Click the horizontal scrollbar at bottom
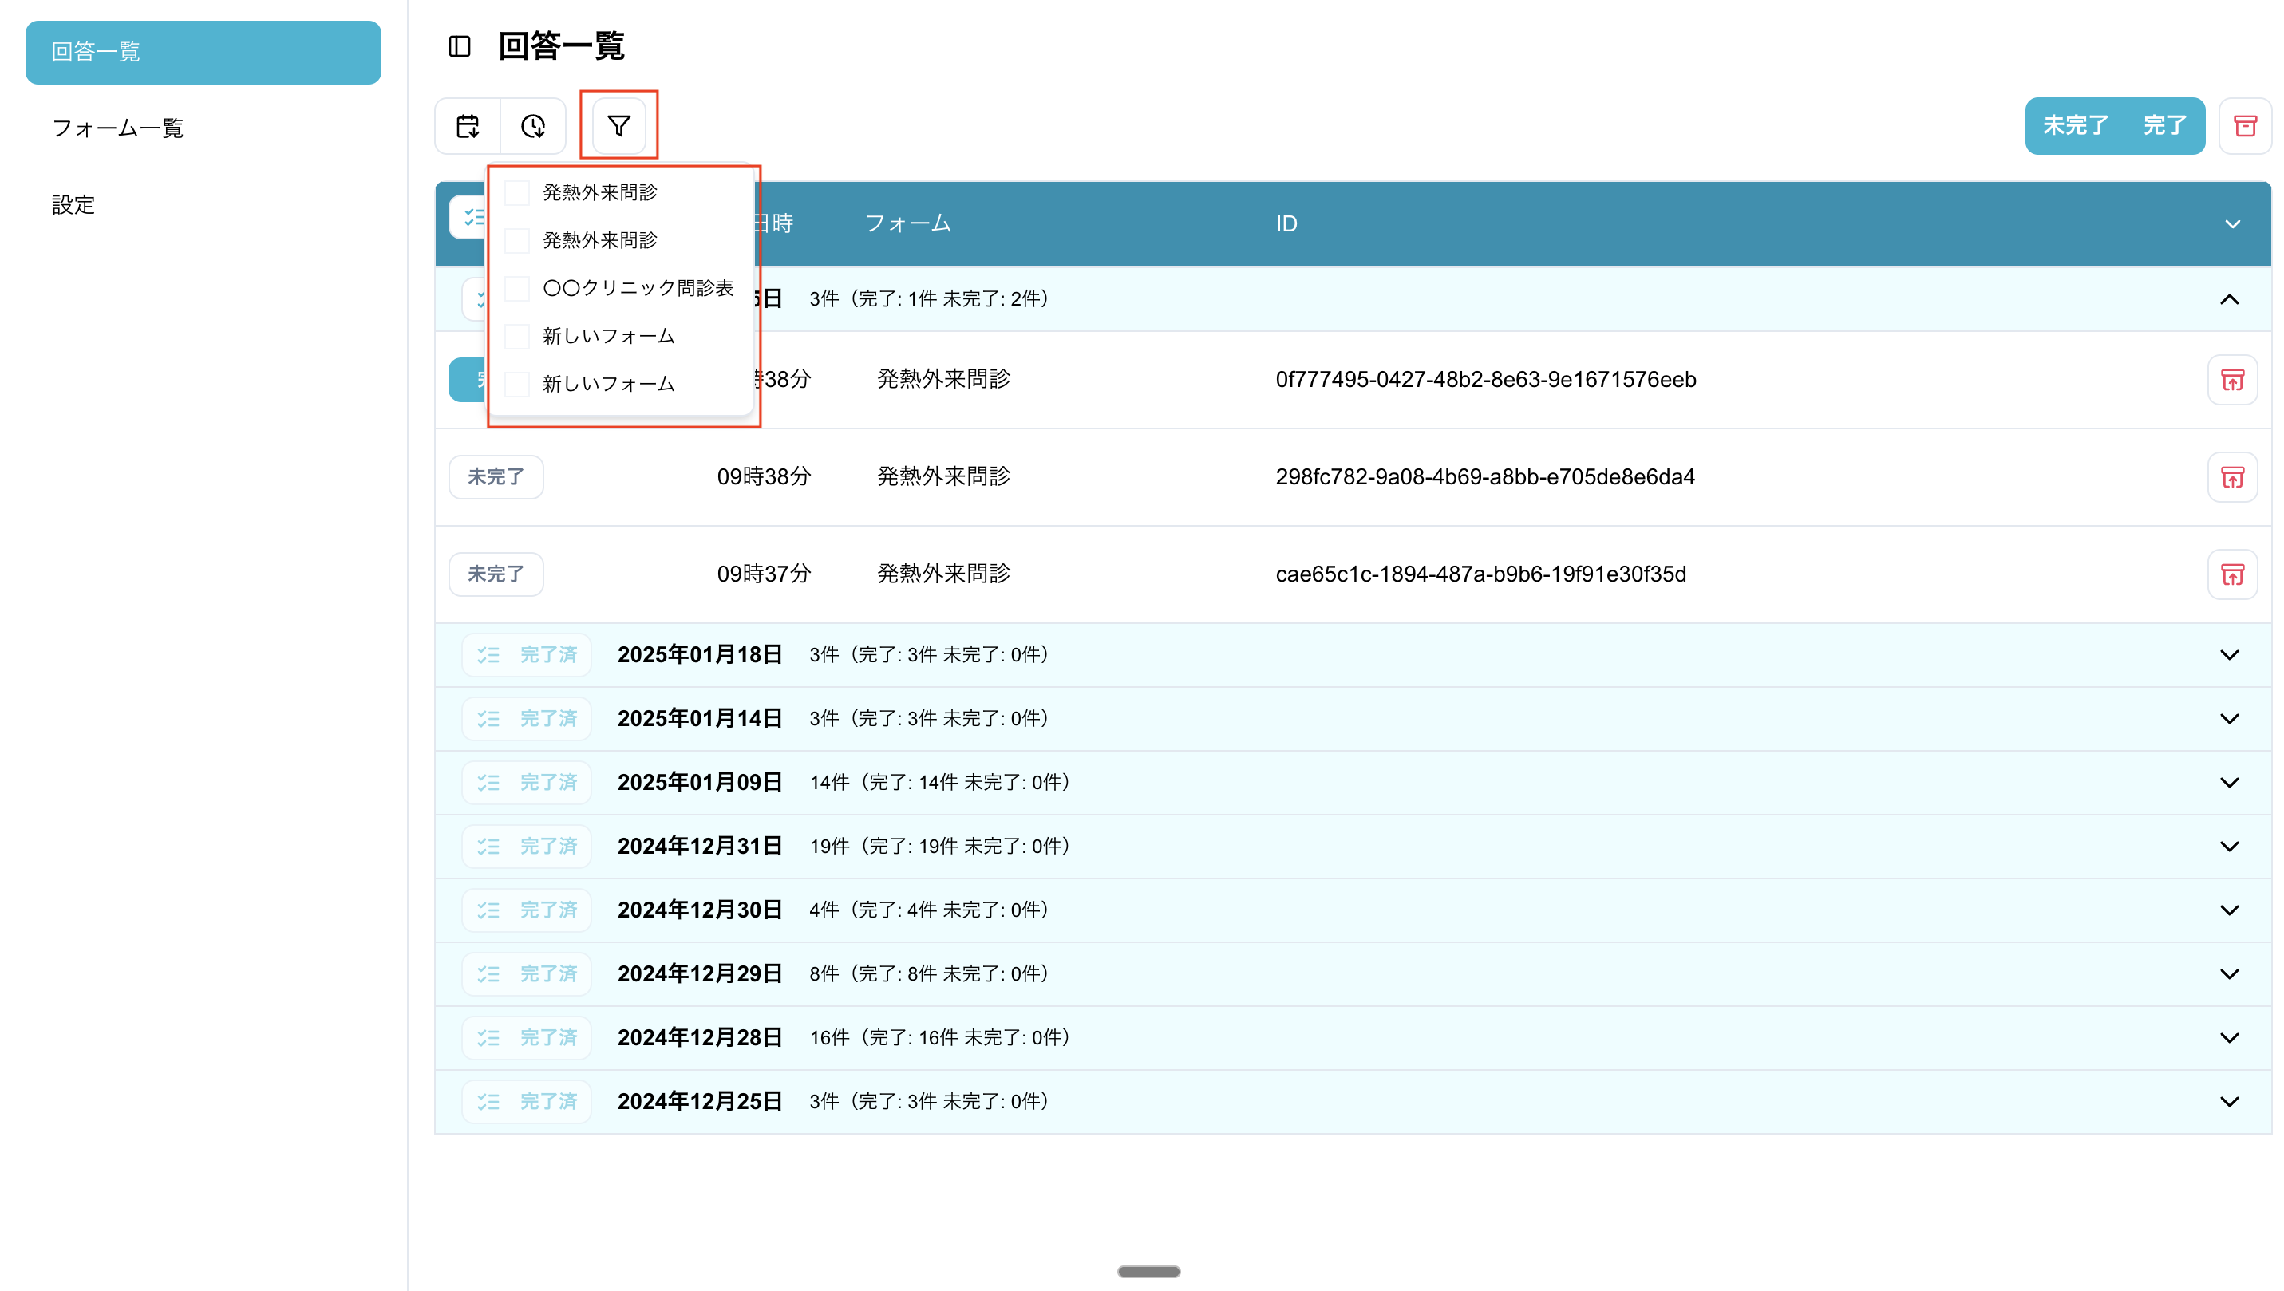This screenshot has height=1291, width=2284. (1148, 1270)
